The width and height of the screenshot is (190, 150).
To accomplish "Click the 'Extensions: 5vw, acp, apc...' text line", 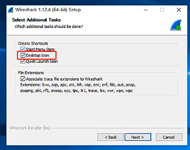I will [x=78, y=85].
